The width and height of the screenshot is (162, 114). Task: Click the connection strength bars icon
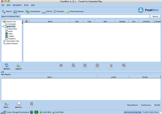click(3, 112)
